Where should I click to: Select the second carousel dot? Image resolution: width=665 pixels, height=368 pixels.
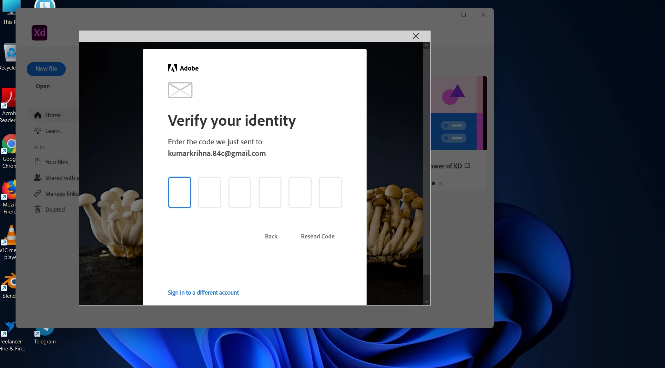440,183
